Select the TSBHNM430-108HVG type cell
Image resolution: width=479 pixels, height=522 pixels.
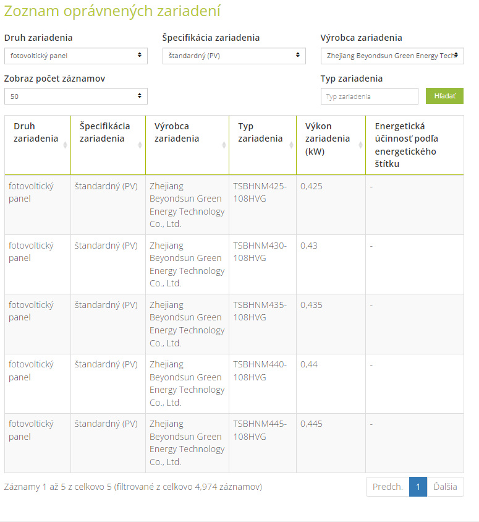point(263,264)
